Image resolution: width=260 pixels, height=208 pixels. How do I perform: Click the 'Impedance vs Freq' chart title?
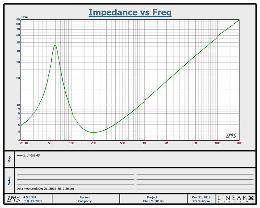click(130, 13)
